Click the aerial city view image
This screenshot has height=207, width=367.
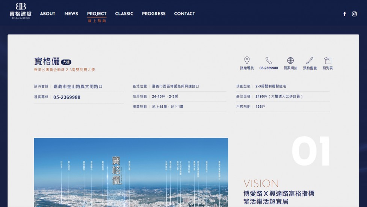click(x=131, y=172)
